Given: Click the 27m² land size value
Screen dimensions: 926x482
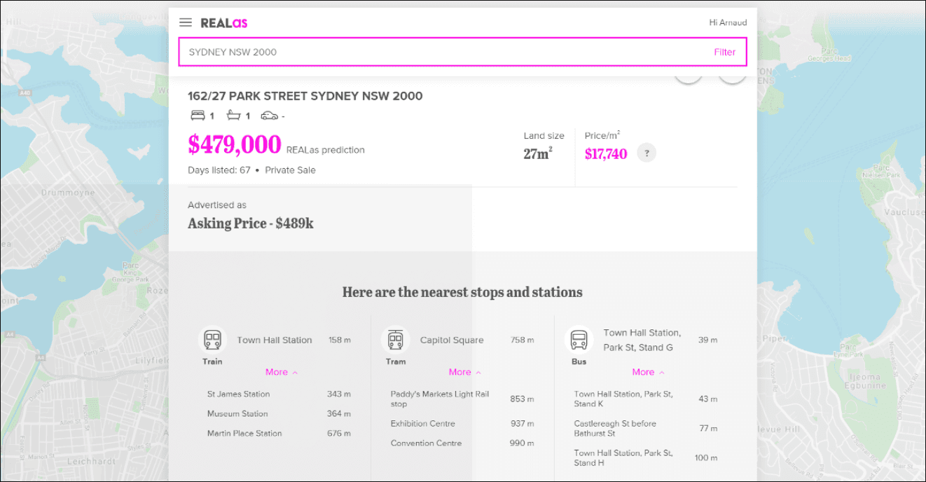Looking at the screenshot, I should (538, 153).
